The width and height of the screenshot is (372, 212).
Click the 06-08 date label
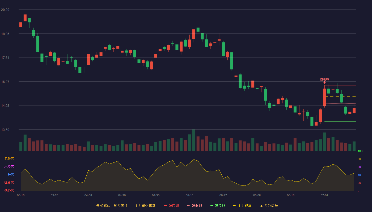click(x=257, y=195)
